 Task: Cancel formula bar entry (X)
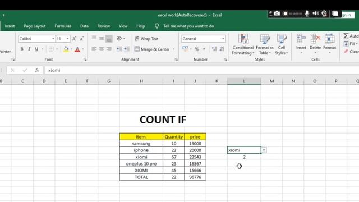click(x=12, y=70)
